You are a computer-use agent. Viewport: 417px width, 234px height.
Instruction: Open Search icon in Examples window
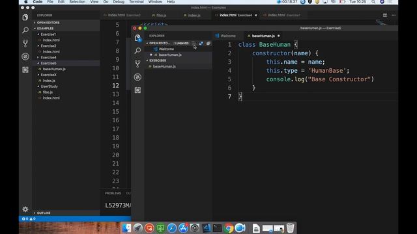(x=25, y=30)
